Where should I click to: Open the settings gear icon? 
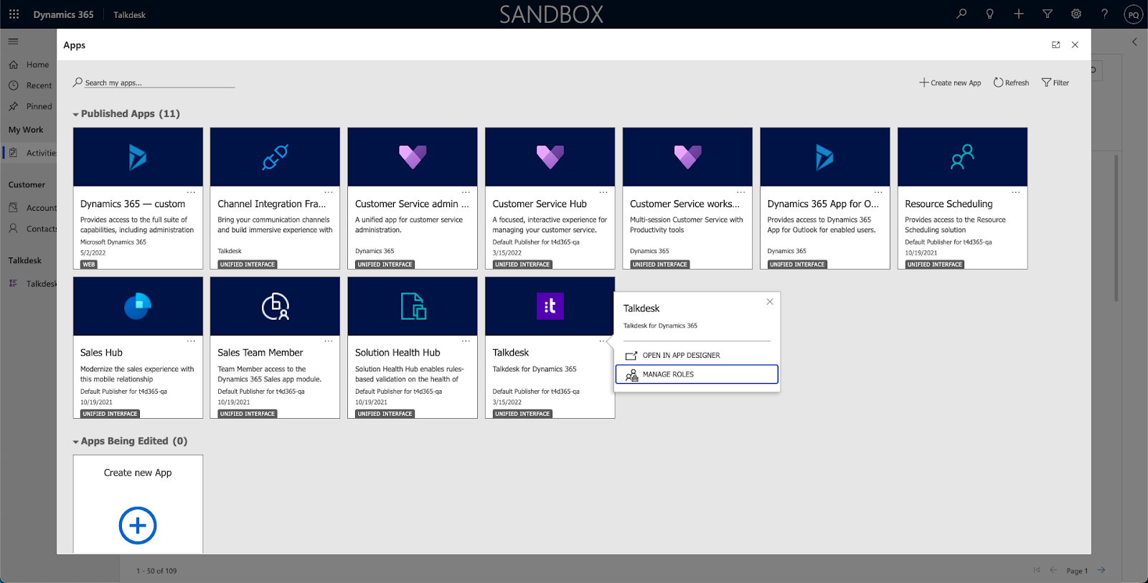[x=1076, y=14]
